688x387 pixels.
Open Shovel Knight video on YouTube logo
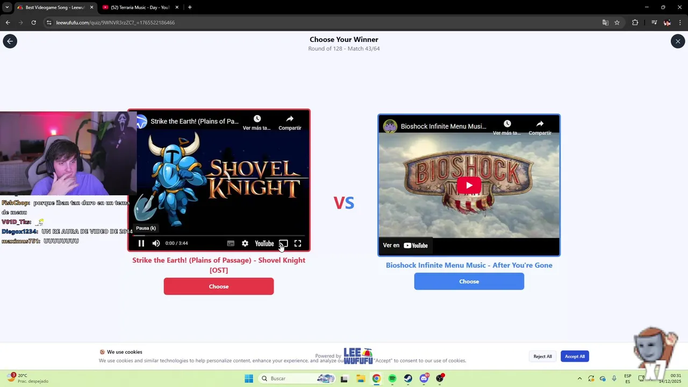coord(264,243)
